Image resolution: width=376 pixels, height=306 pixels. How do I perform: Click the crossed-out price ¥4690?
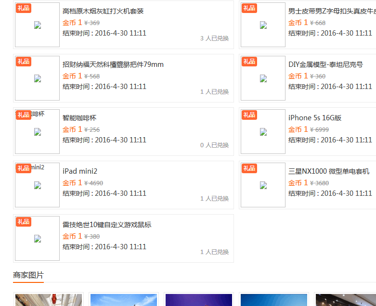[x=94, y=183]
